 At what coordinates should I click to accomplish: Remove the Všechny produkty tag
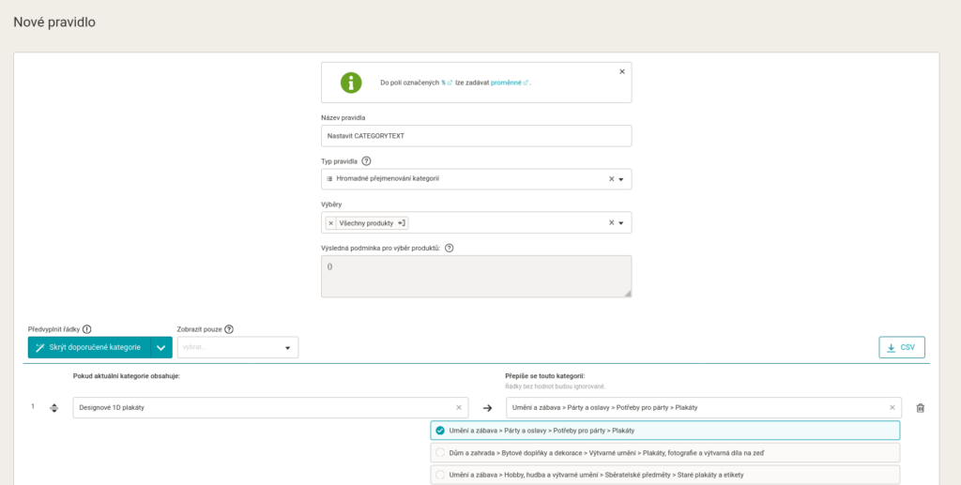click(x=331, y=223)
